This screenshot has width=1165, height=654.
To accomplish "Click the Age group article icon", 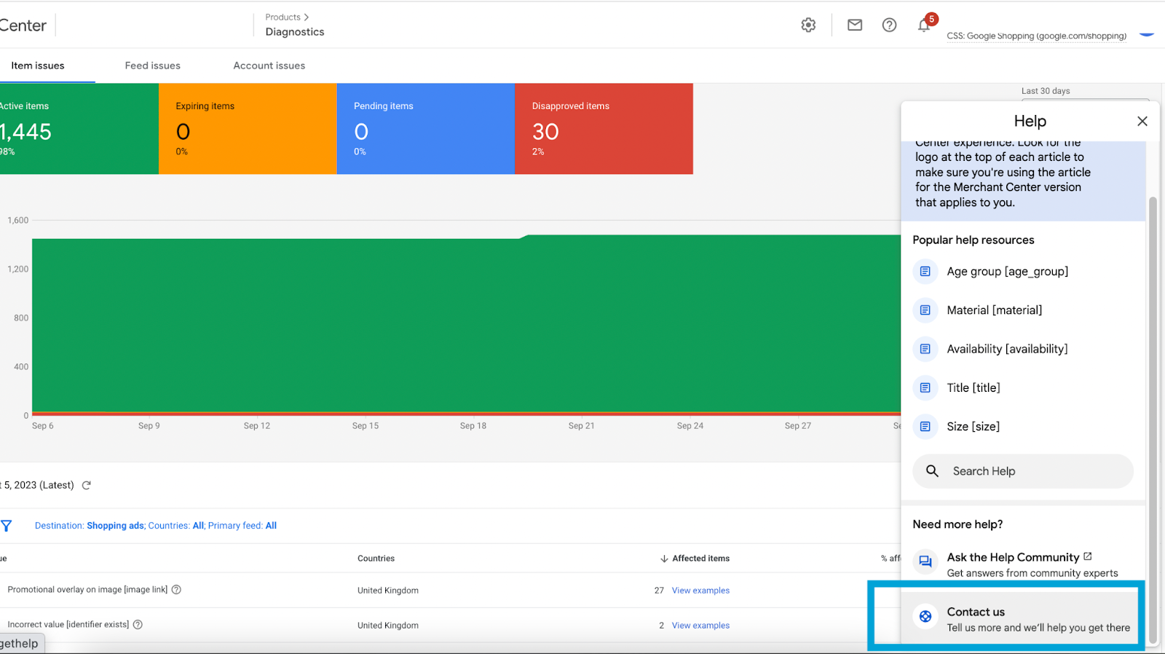I will tap(925, 272).
